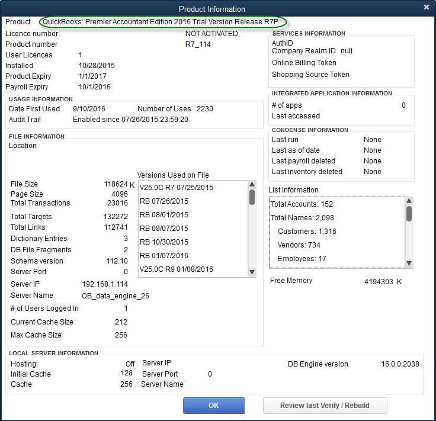Viewport: 436px width, 421px height.
Task: Click the Location label under File Information
Action: tap(23, 146)
